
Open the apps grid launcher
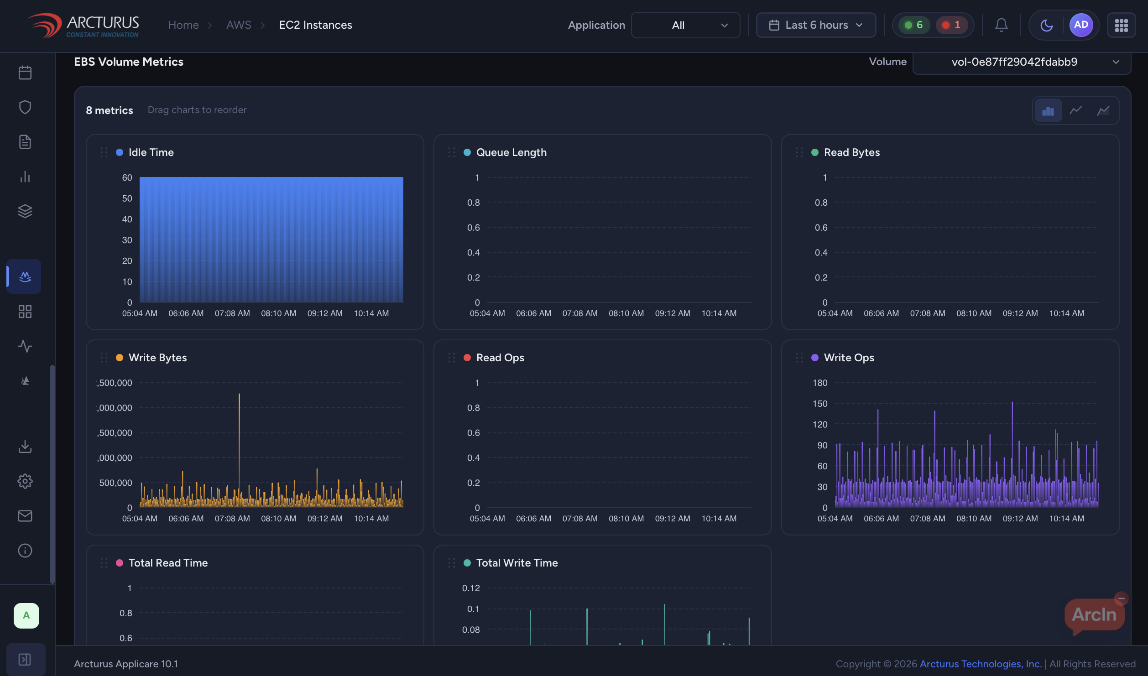(1122, 25)
